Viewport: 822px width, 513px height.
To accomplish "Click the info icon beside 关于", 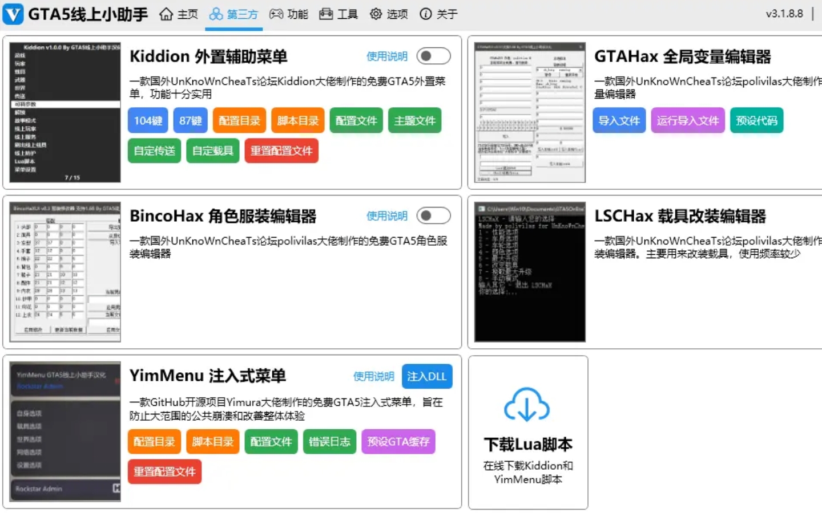I will tap(425, 14).
